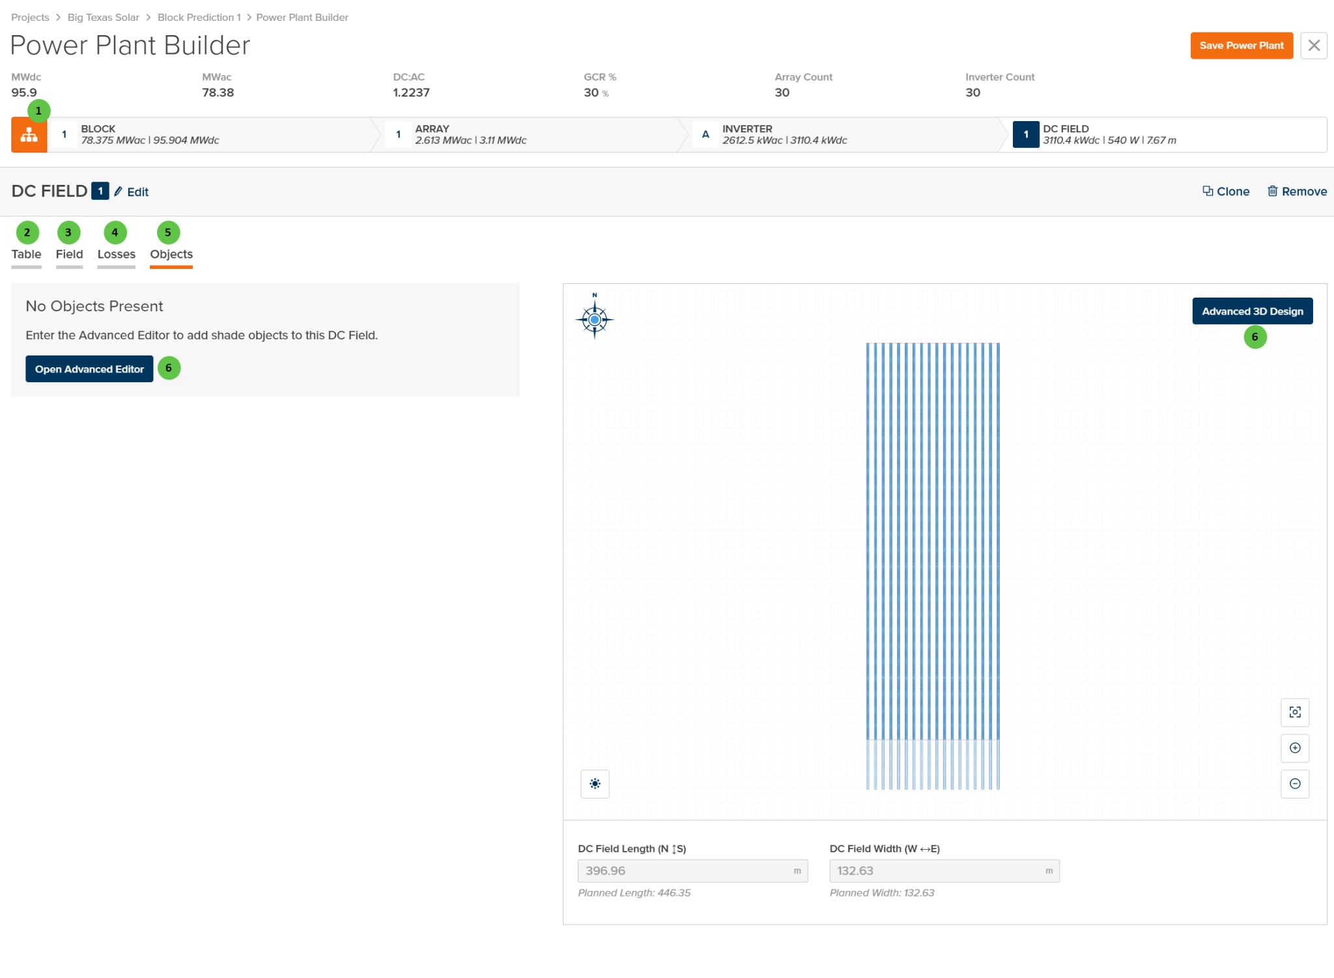Go to Projects breadcrumb link
Viewport: 1334px width, 978px height.
[30, 18]
